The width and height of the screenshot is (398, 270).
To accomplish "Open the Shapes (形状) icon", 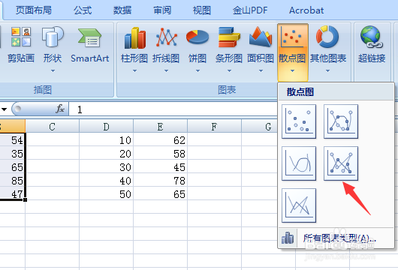I will pyautogui.click(x=53, y=37).
